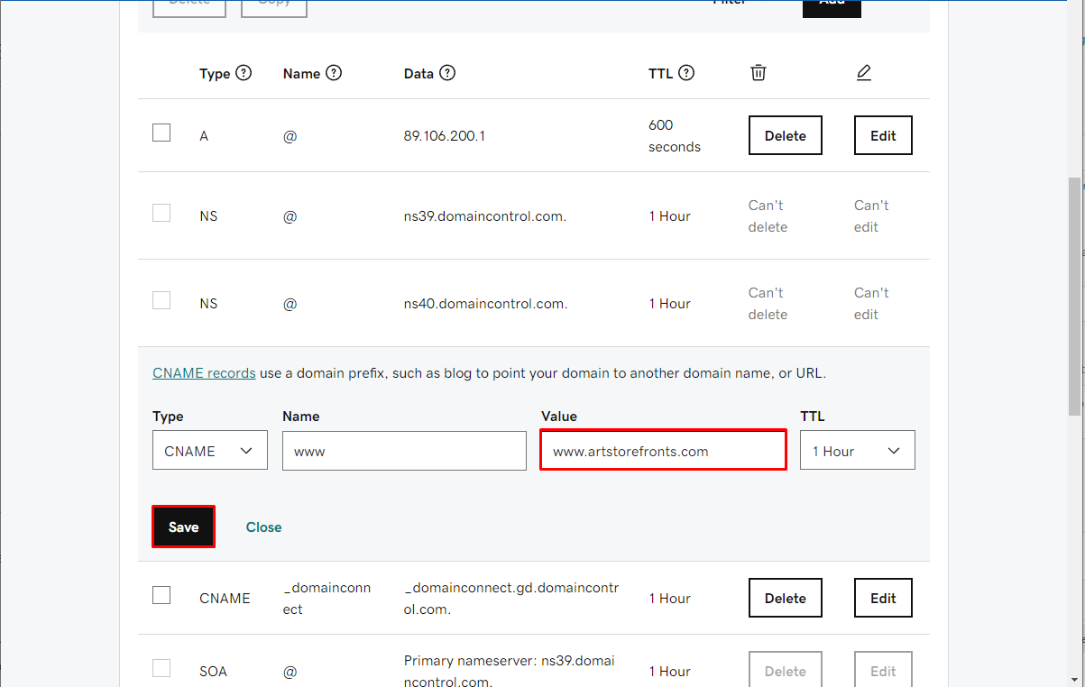Expand the TTL 1 Hour dropdown

(x=858, y=451)
